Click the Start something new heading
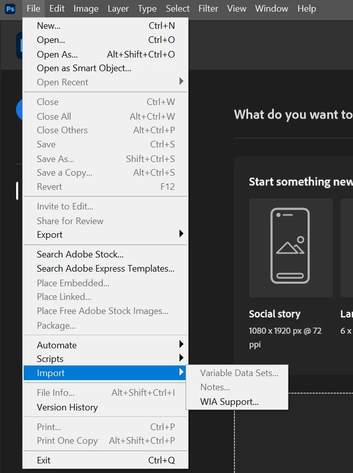Image resolution: width=353 pixels, height=473 pixels. 301,182
